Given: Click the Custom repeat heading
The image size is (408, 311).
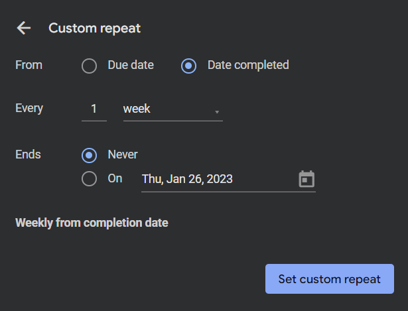Looking at the screenshot, I should tap(94, 28).
